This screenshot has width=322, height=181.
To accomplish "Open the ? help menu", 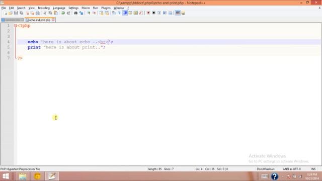I will [x=128, y=8].
